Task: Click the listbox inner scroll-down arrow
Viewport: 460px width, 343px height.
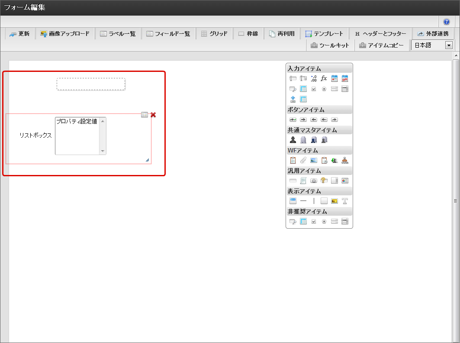Action: pos(103,151)
